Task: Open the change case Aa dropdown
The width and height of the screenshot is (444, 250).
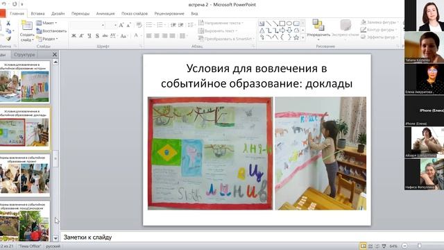Action: 123,35
